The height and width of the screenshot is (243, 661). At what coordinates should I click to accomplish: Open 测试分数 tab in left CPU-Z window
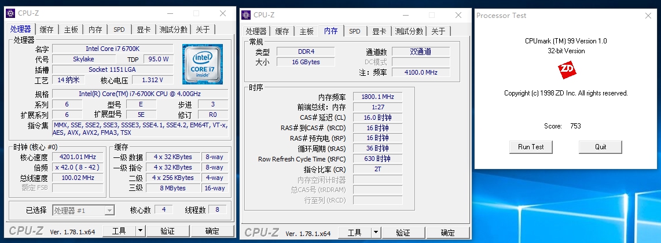tap(173, 30)
